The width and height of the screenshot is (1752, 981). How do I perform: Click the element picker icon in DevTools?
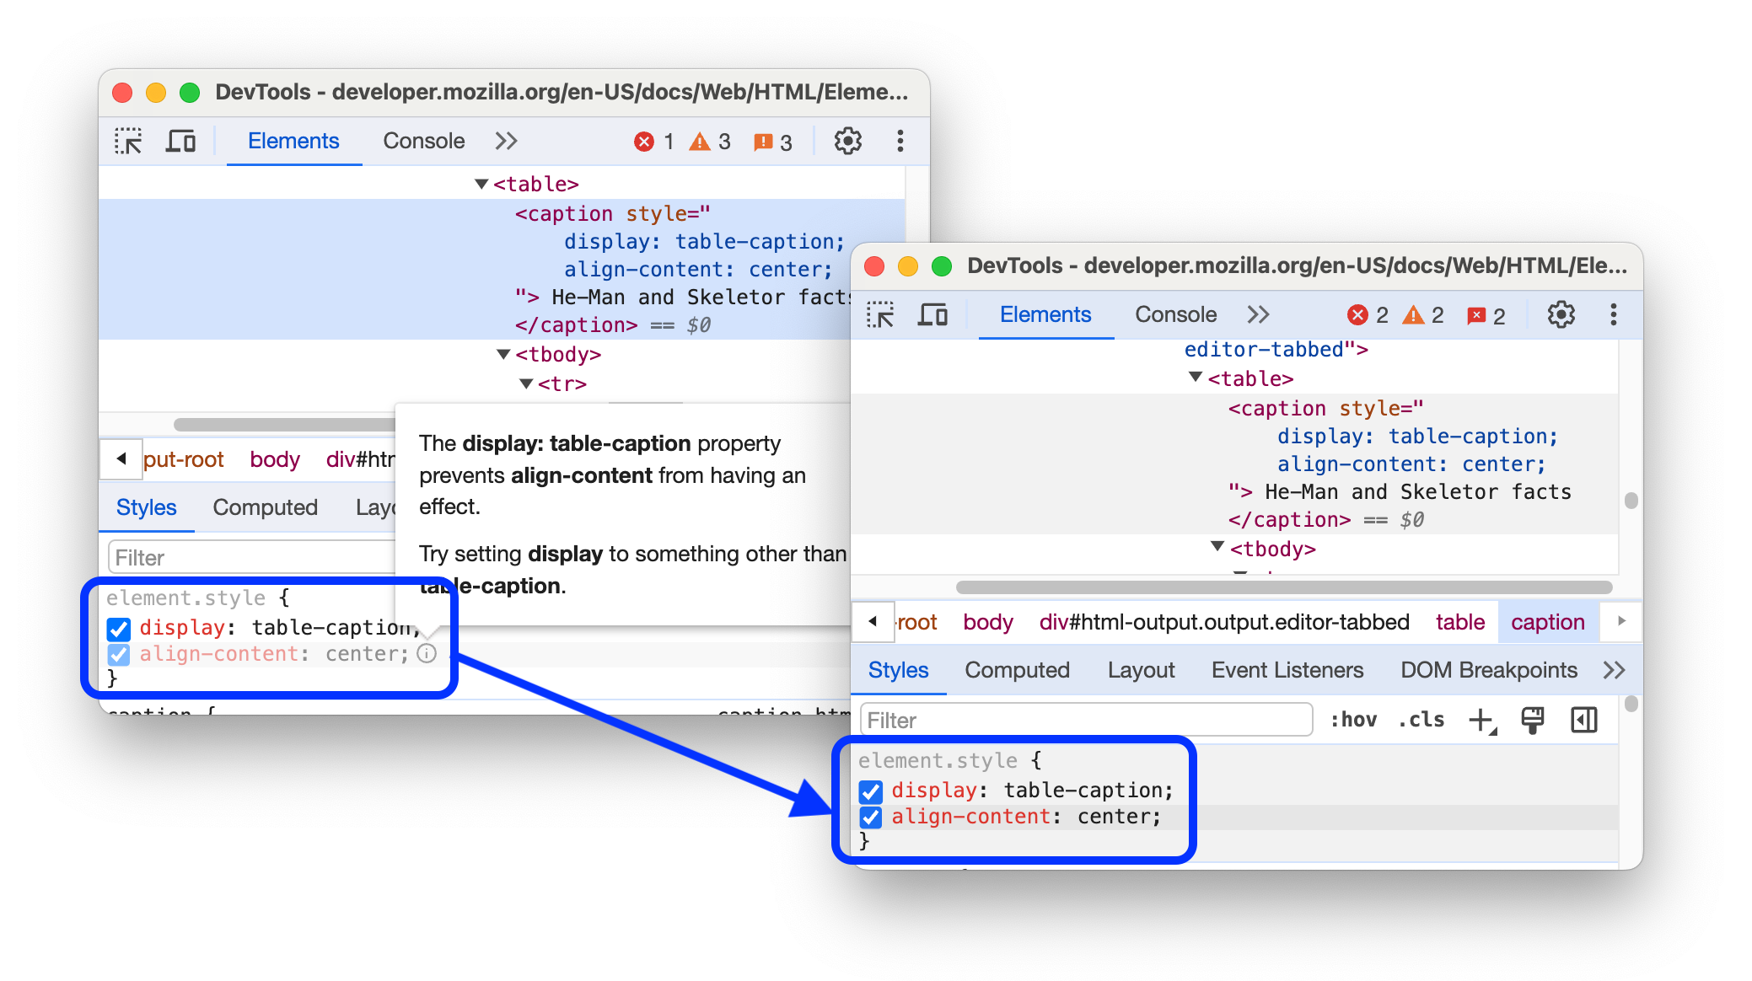click(130, 141)
